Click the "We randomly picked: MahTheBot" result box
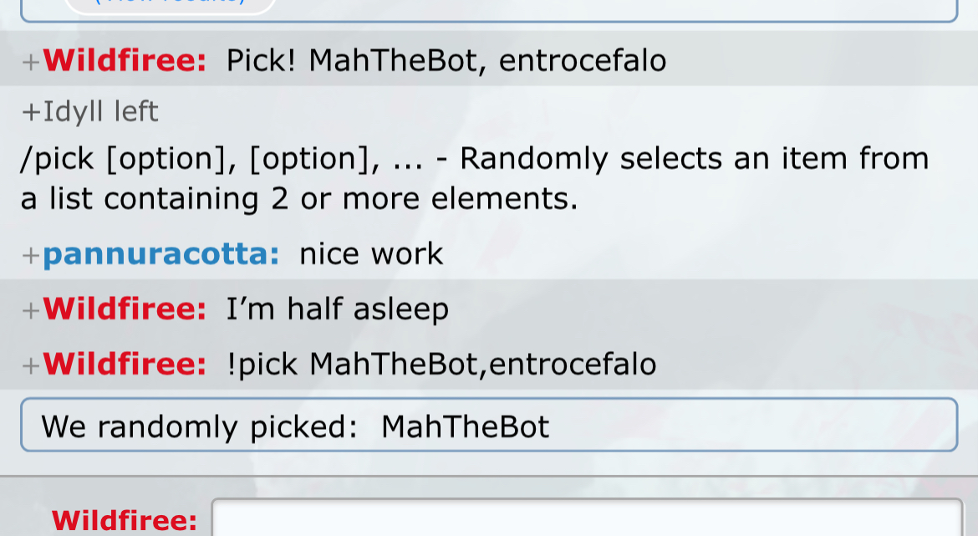 click(488, 426)
